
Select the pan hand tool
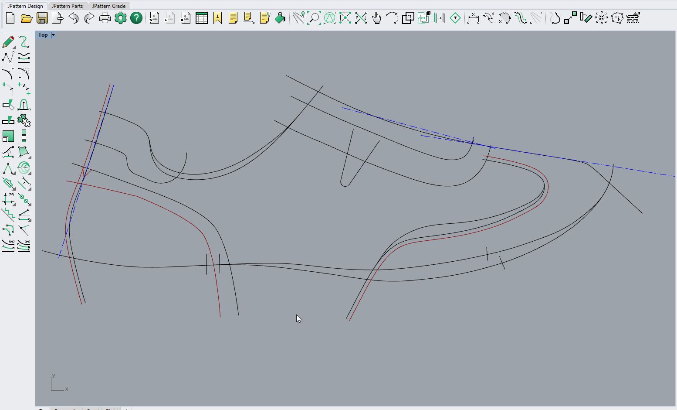click(x=376, y=18)
